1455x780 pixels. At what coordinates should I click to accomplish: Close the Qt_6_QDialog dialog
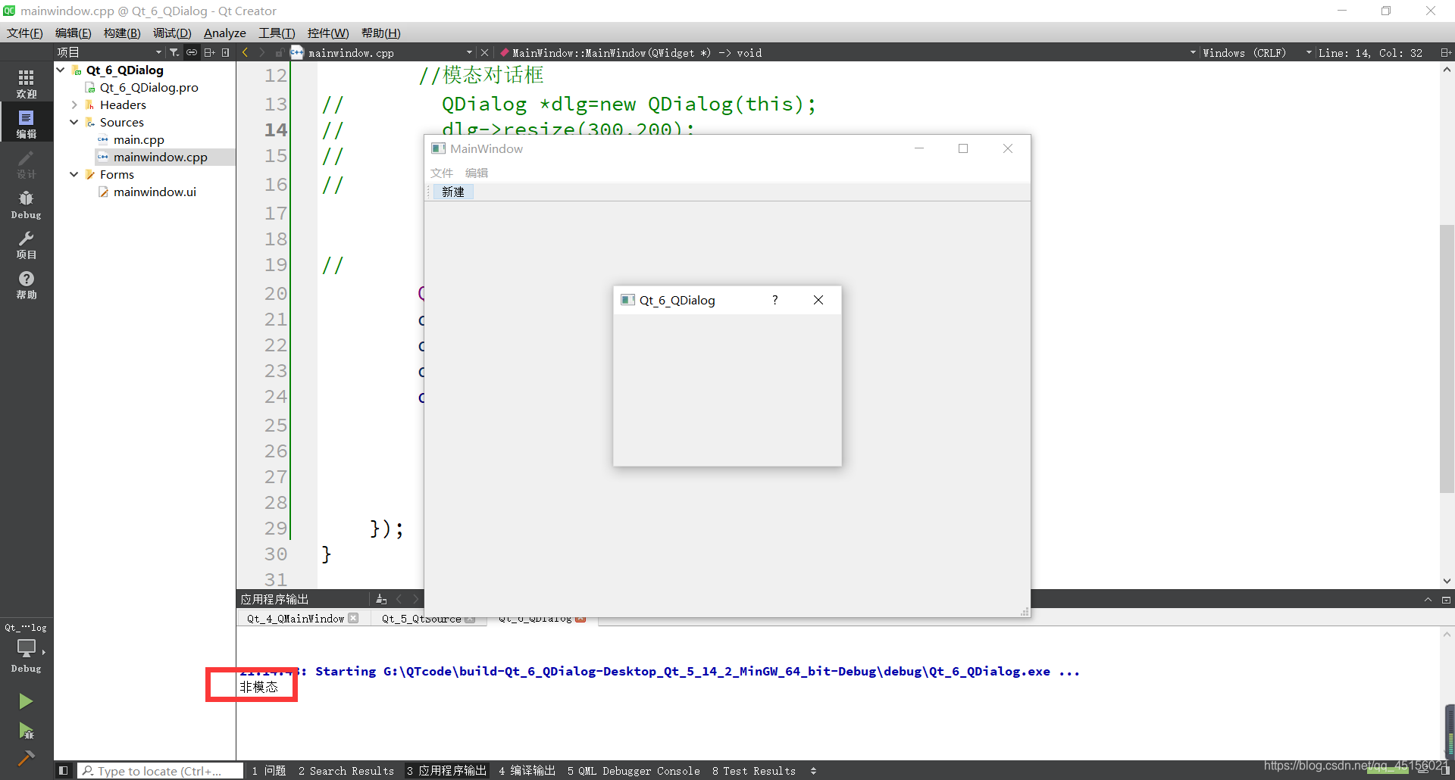pyautogui.click(x=818, y=300)
